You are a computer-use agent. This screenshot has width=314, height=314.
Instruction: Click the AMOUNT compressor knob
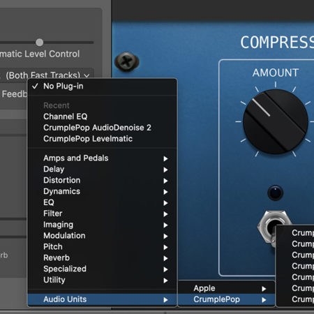pyautogui.click(x=276, y=121)
